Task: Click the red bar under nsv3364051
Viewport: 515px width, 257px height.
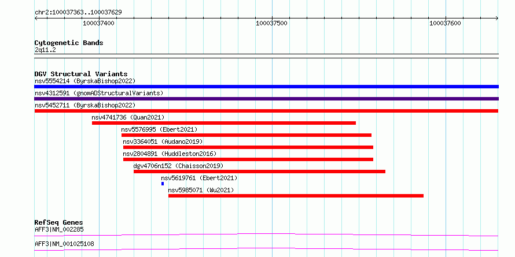Action: pyautogui.click(x=248, y=147)
